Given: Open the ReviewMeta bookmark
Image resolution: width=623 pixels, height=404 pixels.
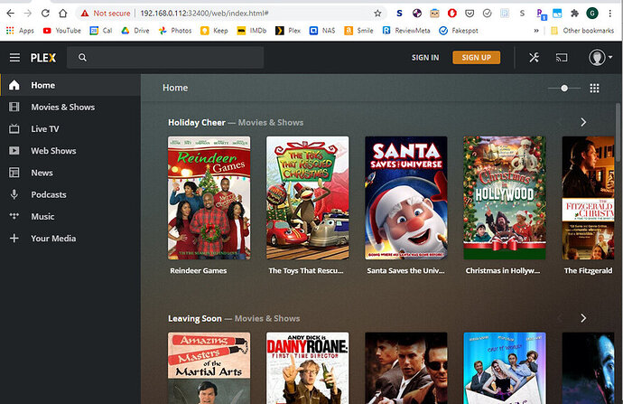Looking at the screenshot, I should pyautogui.click(x=406, y=31).
